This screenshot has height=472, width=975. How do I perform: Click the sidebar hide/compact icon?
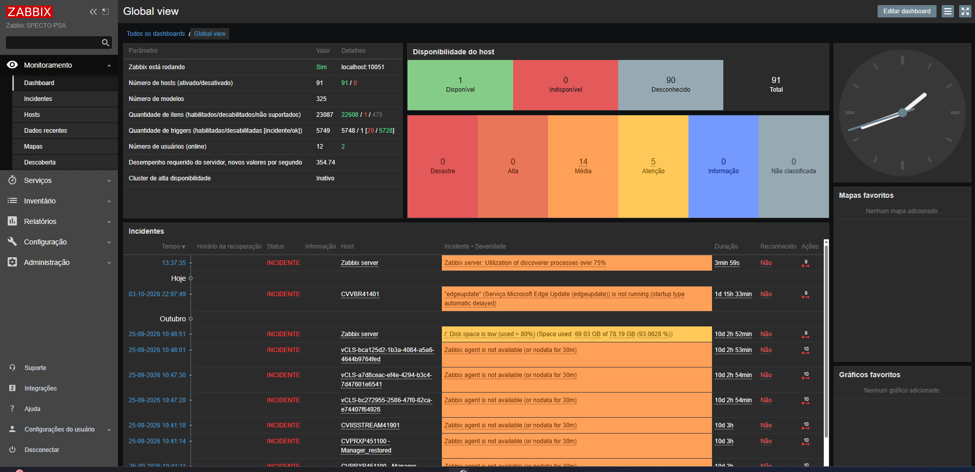pos(106,12)
